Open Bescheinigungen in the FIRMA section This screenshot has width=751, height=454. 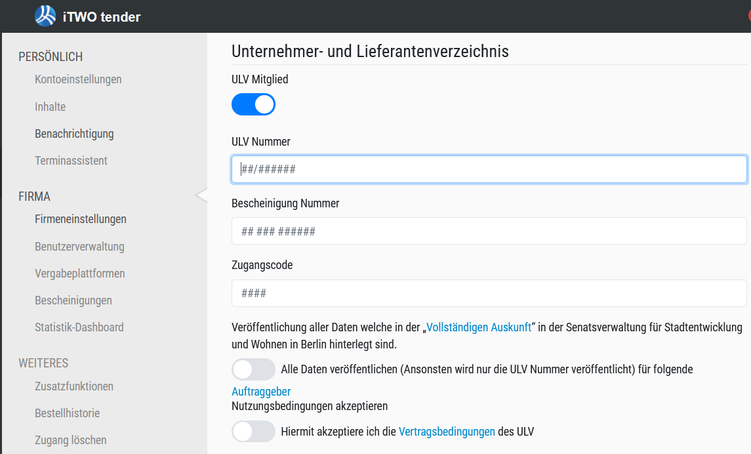click(73, 300)
